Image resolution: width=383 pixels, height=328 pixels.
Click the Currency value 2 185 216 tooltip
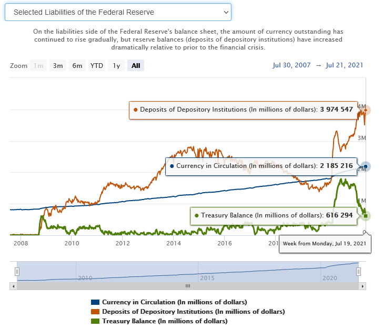tap(261, 166)
